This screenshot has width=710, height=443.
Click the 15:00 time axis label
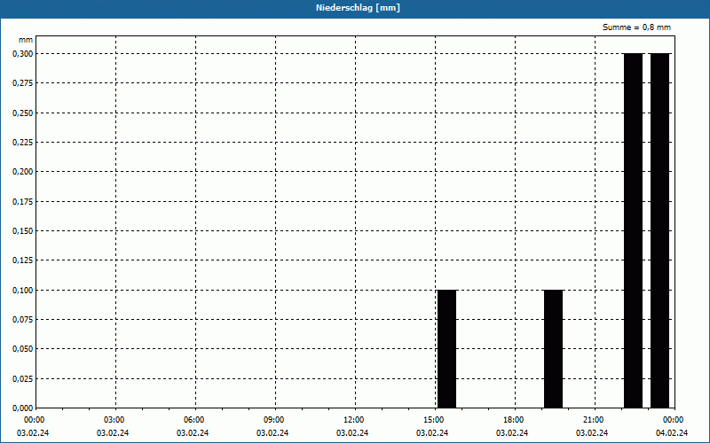(x=435, y=420)
